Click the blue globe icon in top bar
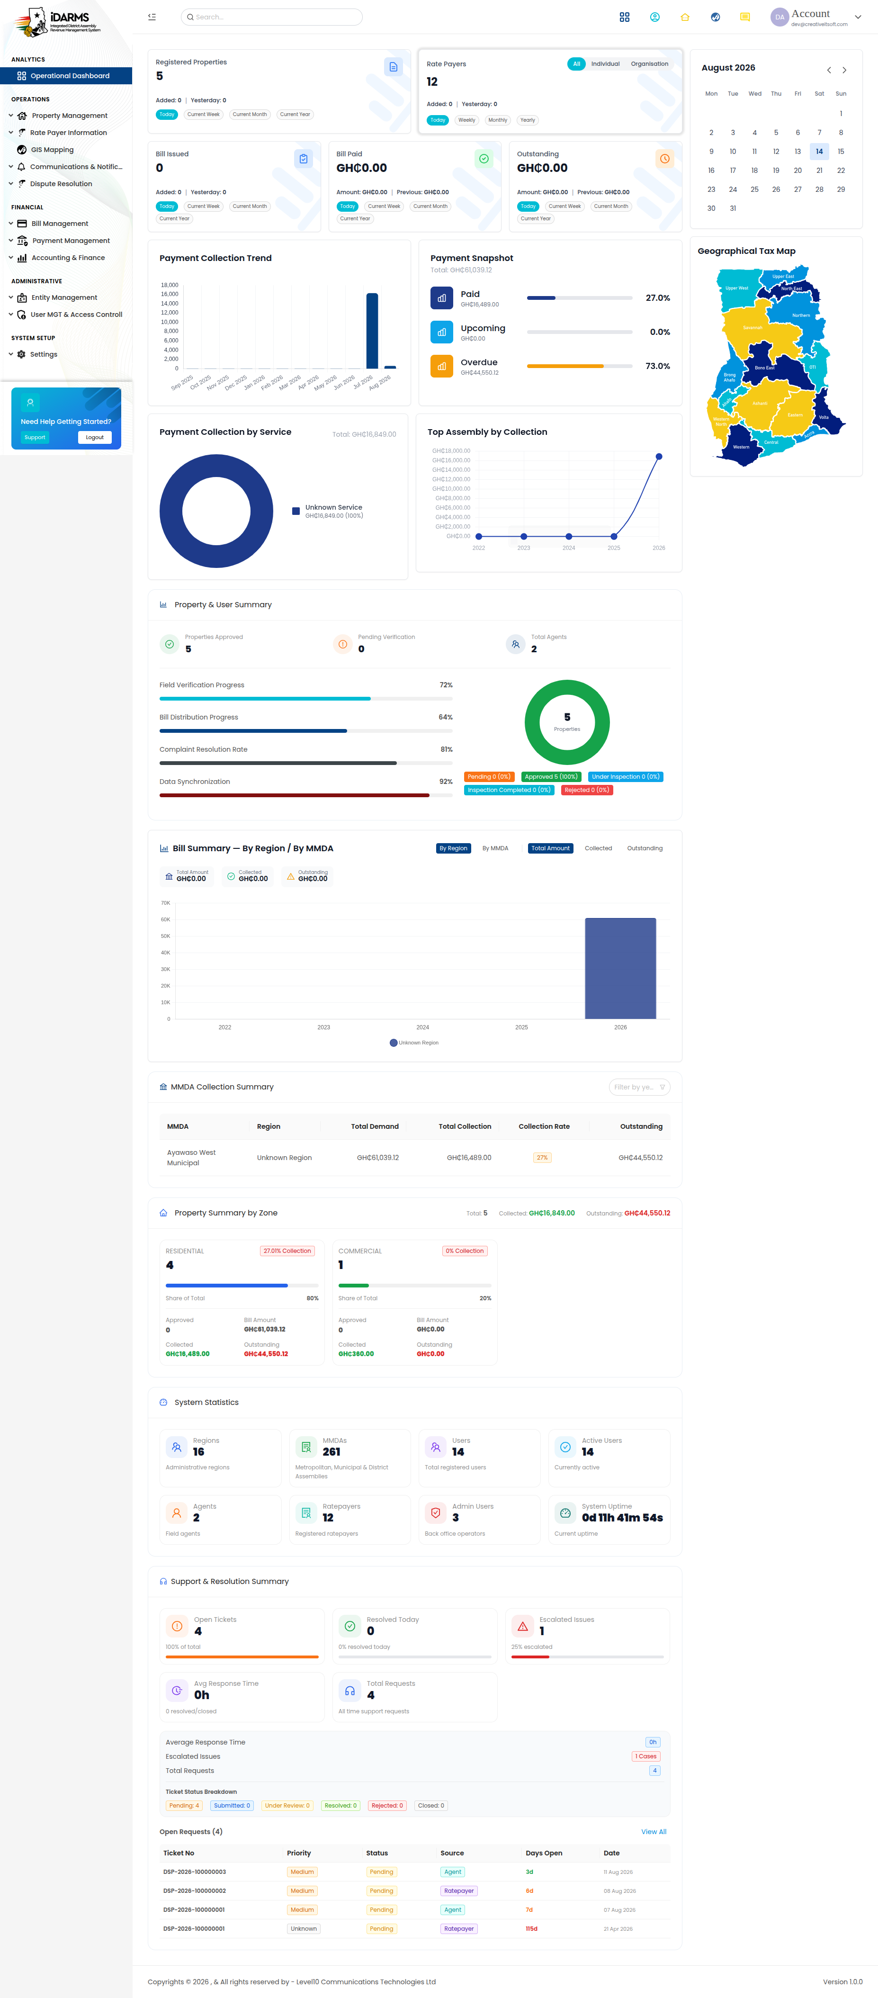The image size is (878, 1998). point(715,17)
